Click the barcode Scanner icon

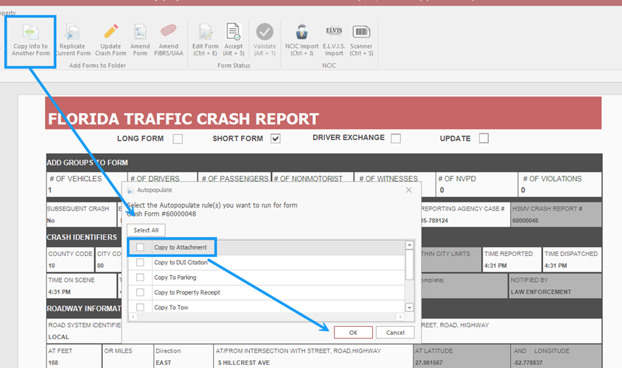(x=361, y=32)
